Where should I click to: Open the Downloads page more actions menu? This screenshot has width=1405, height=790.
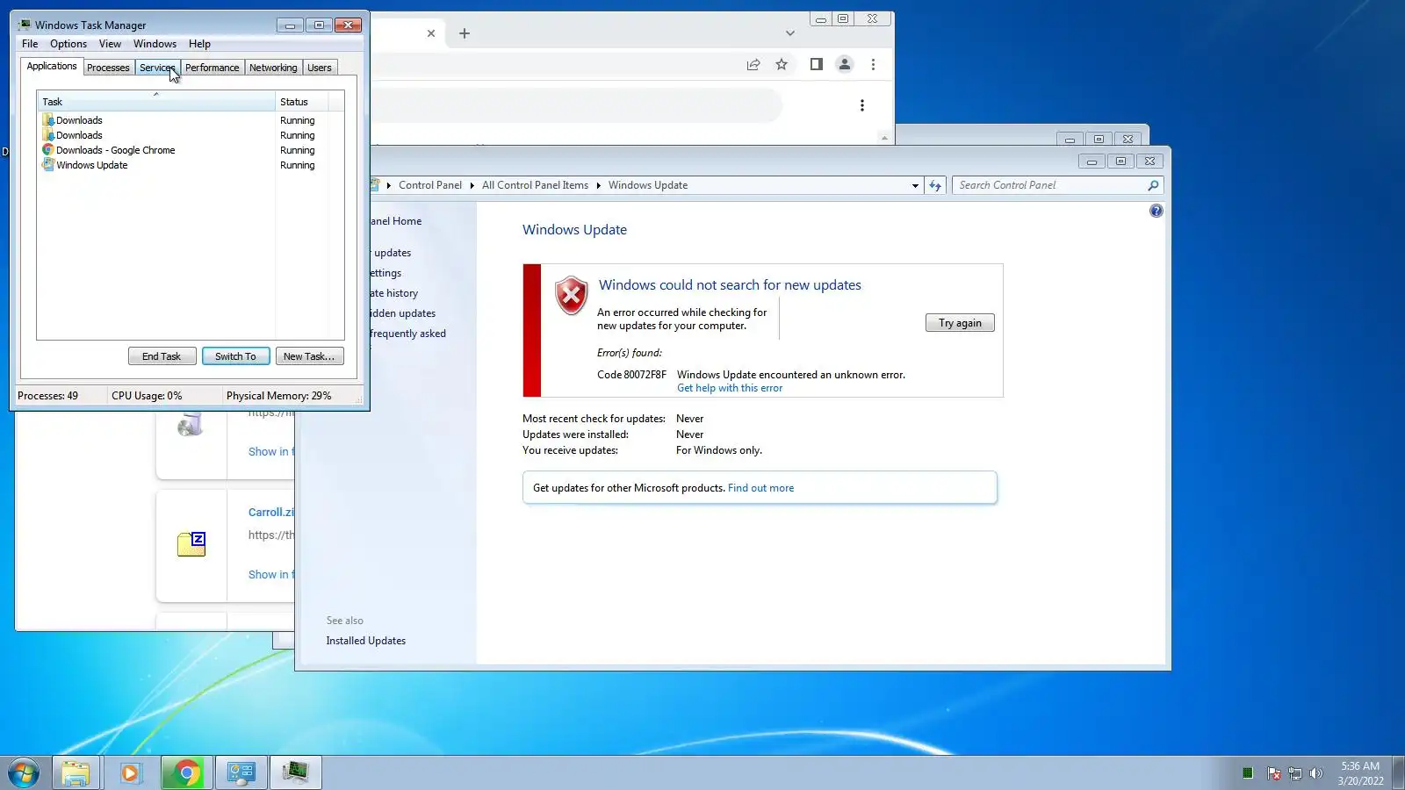pyautogui.click(x=862, y=105)
